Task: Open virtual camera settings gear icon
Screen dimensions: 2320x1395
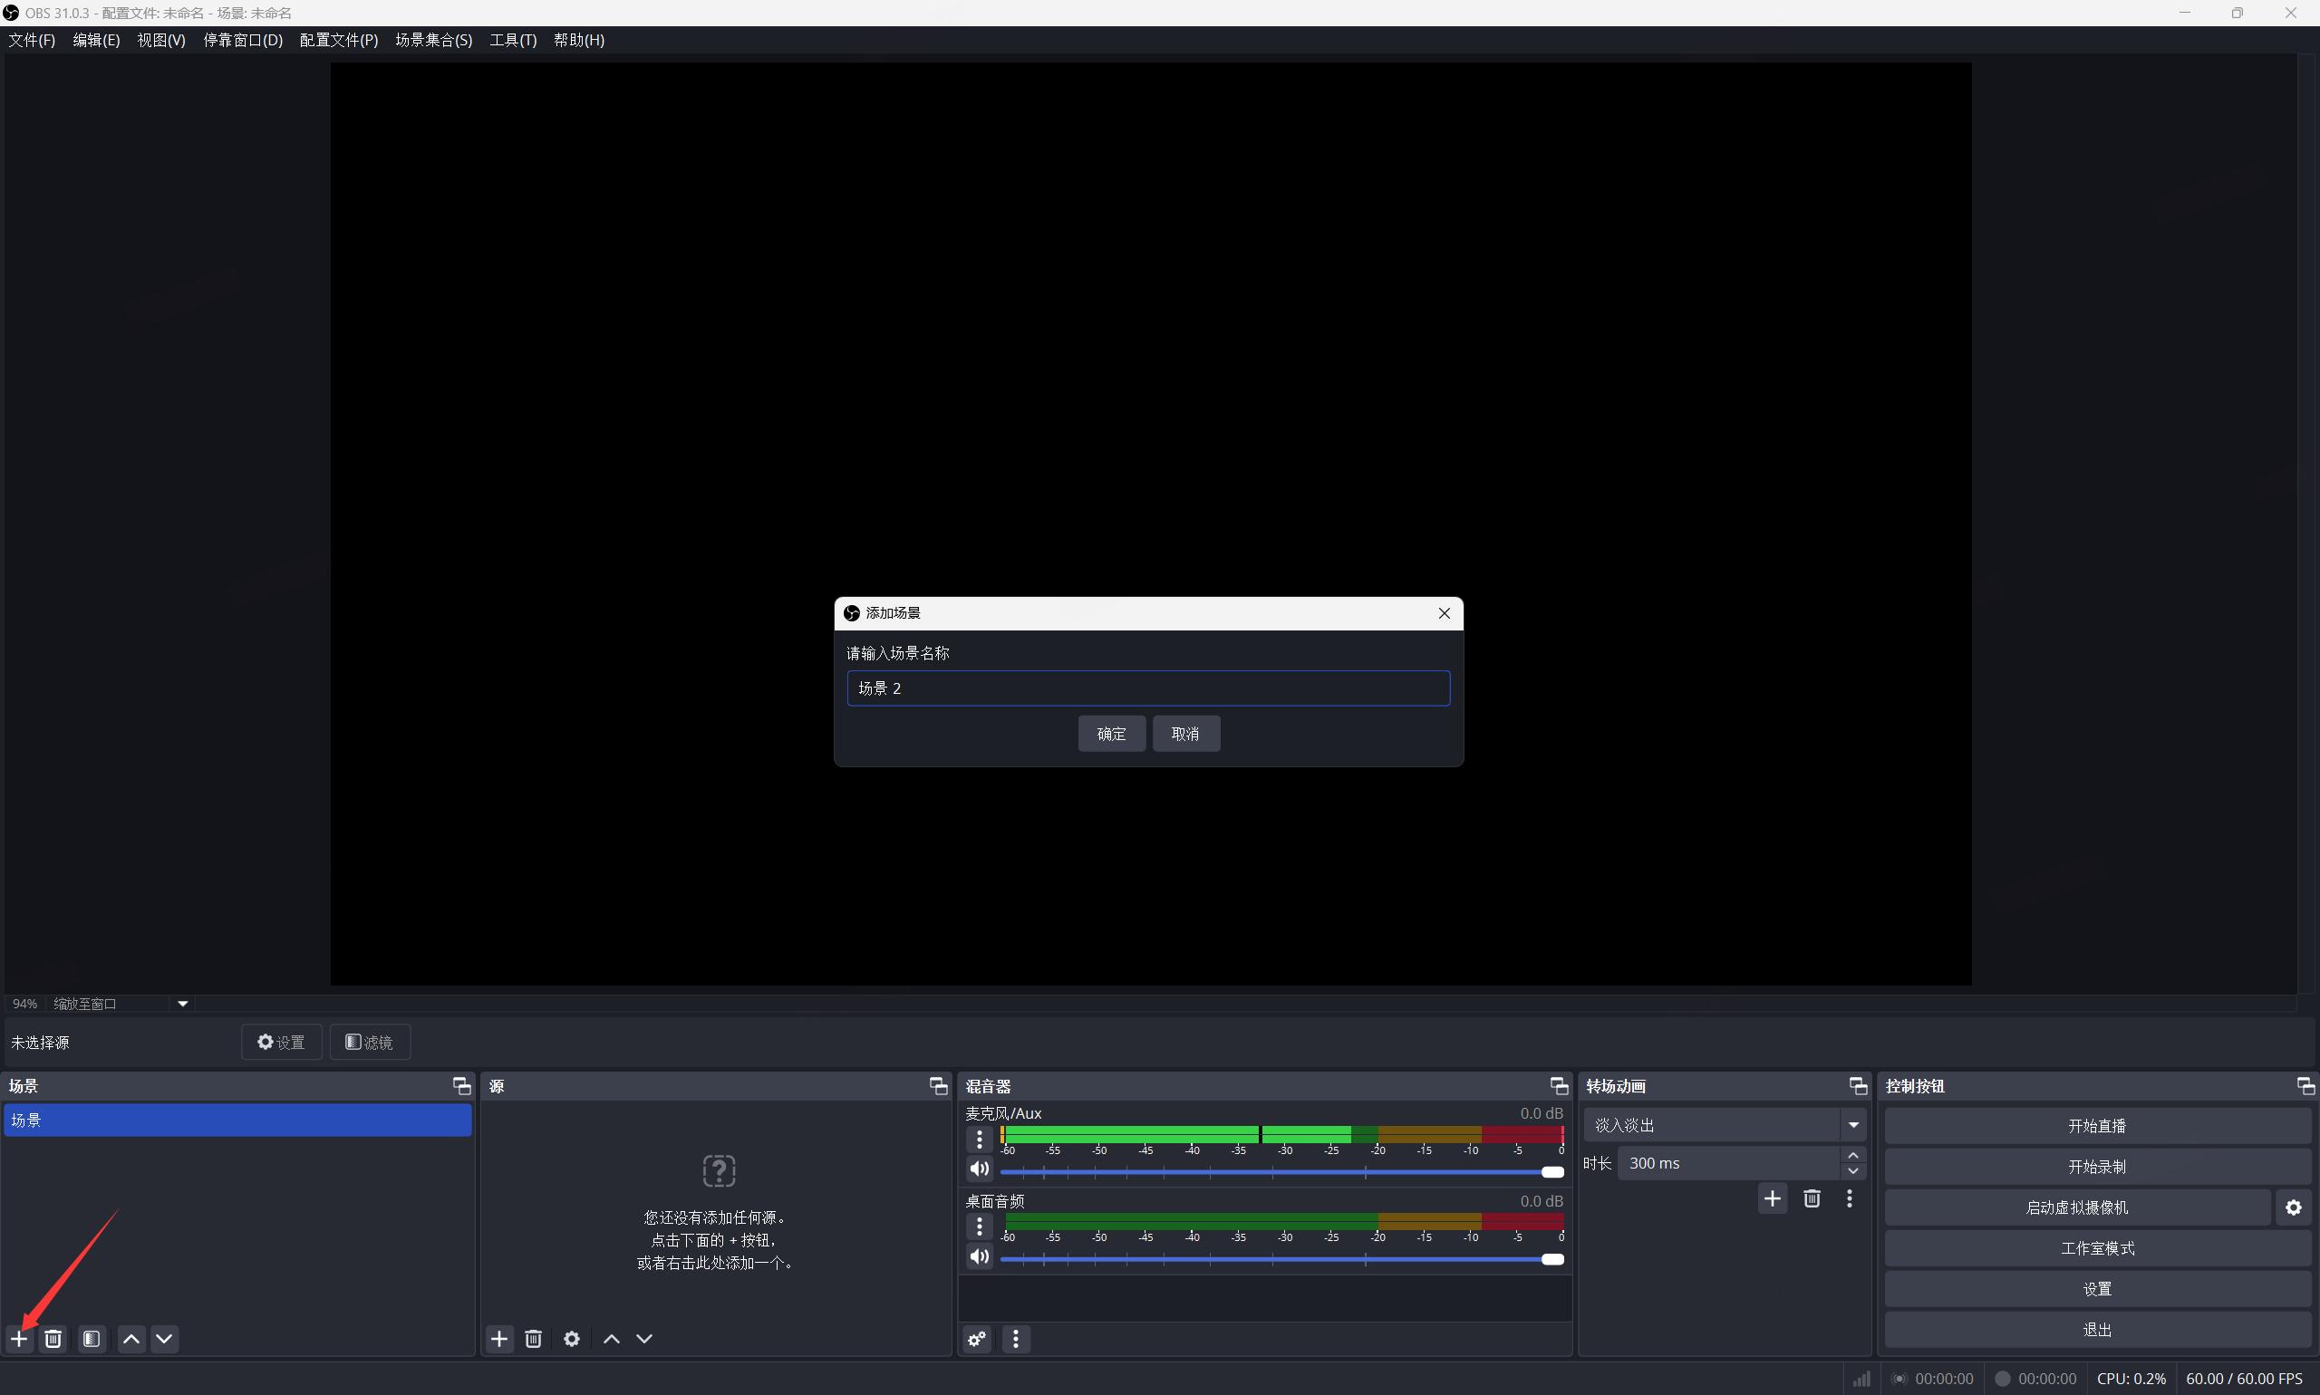Action: click(2294, 1207)
